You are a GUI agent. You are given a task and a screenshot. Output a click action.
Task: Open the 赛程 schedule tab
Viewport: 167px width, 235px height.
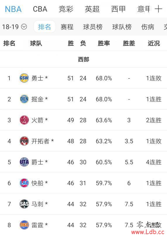(x=67, y=27)
